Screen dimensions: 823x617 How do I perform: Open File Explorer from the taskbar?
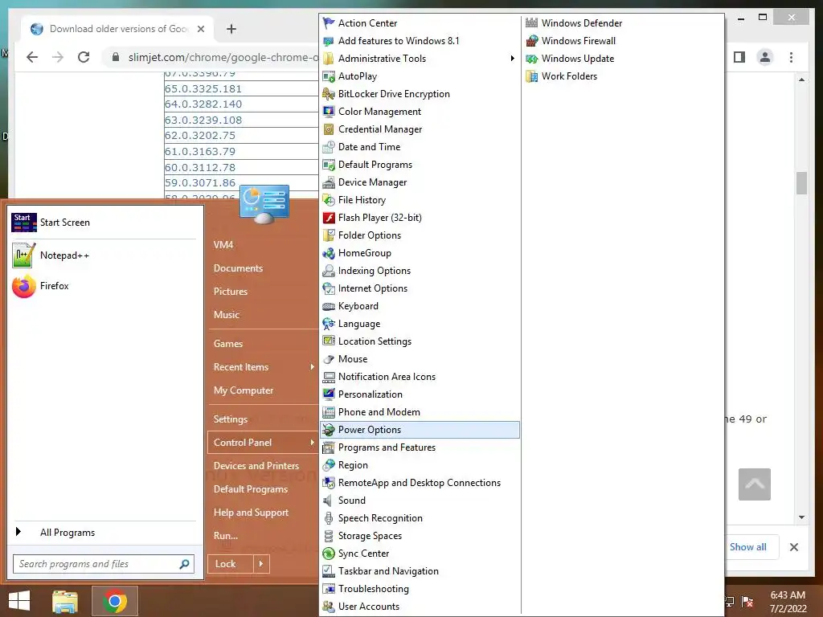[x=65, y=601]
